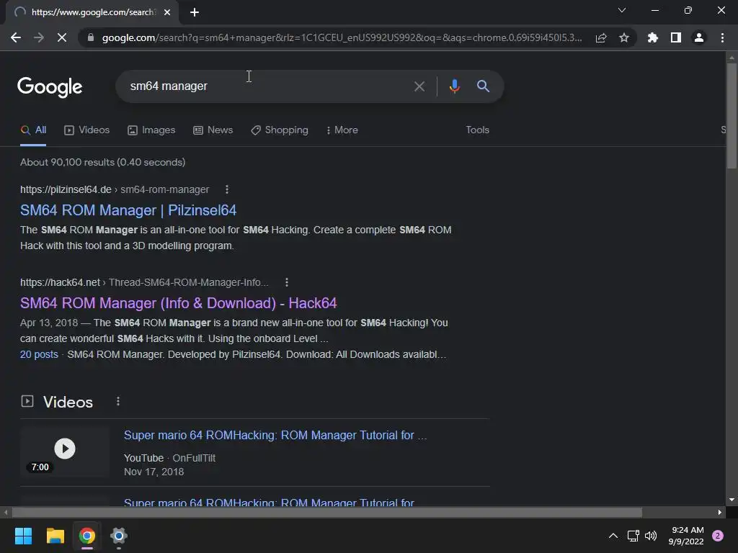Open the Chrome profile avatar
The height and width of the screenshot is (553, 738).
[699, 37]
